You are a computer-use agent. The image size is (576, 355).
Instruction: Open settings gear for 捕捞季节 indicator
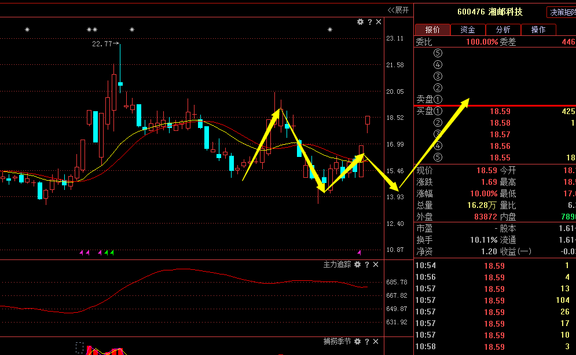357,342
